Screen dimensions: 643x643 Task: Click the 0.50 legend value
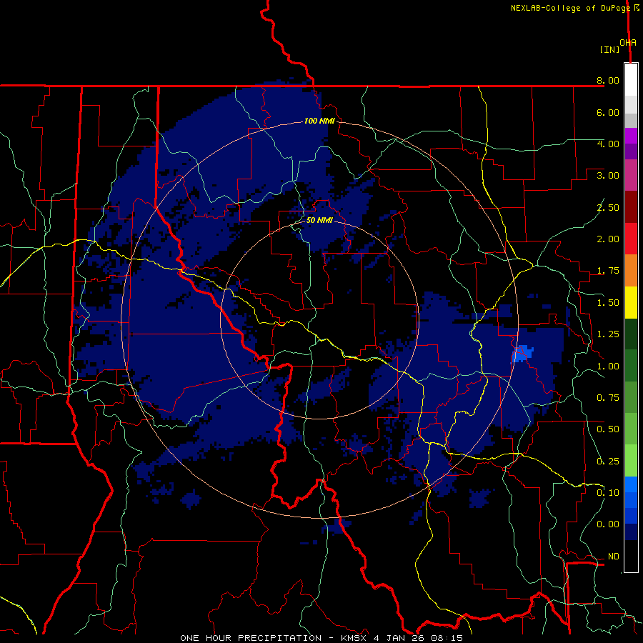(x=608, y=429)
